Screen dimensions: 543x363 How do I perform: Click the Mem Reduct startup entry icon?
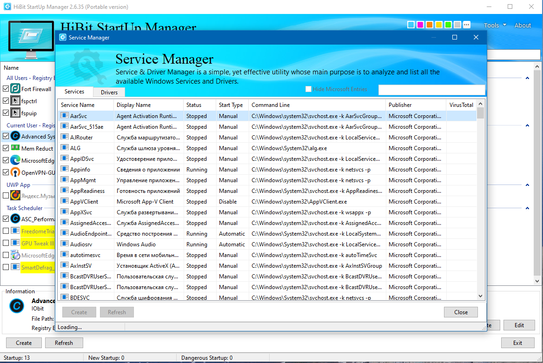click(x=15, y=148)
